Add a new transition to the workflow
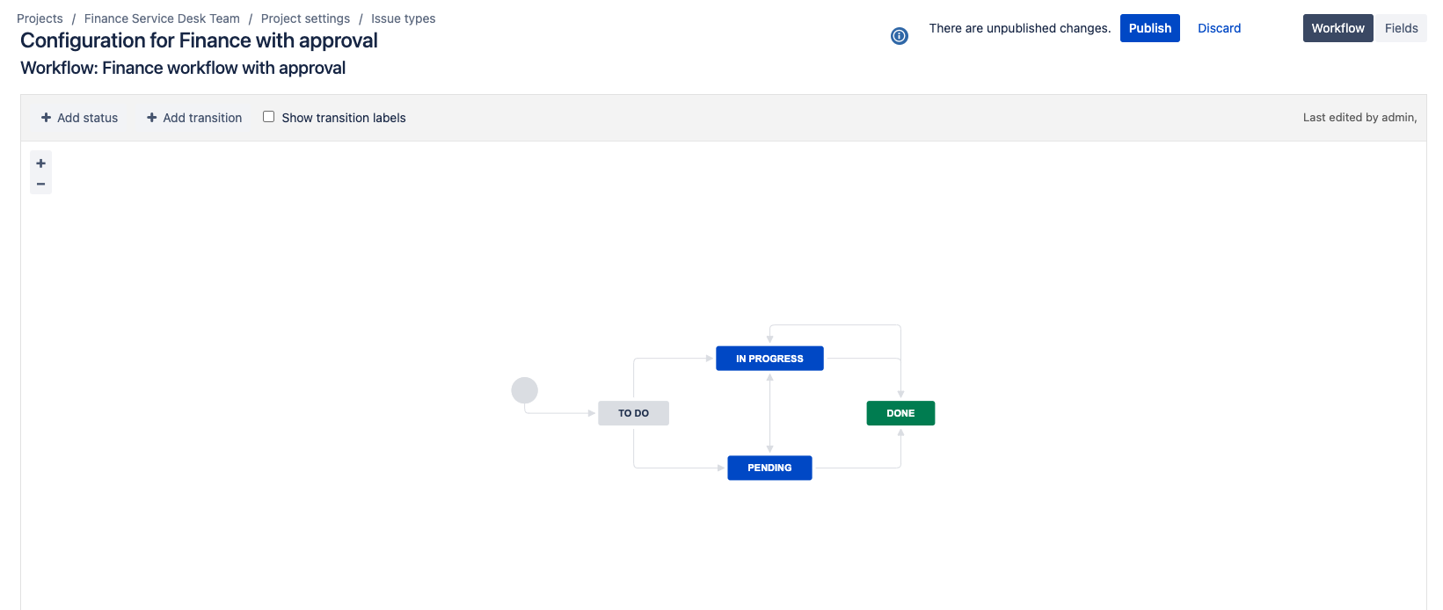Viewport: 1443px width, 610px height. click(x=194, y=118)
